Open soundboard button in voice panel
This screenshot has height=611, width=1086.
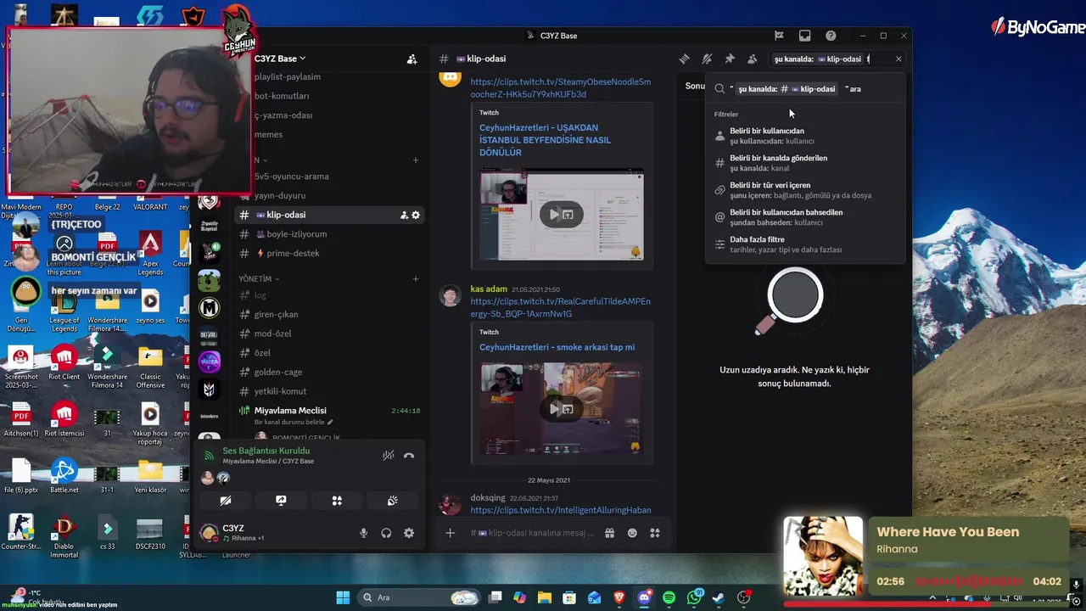(x=393, y=501)
